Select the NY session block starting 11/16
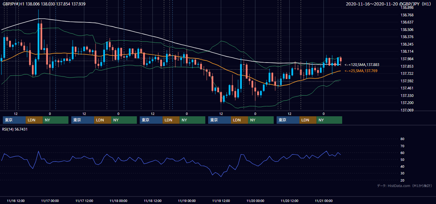The width and height of the screenshot is (436, 204). click(x=56, y=120)
